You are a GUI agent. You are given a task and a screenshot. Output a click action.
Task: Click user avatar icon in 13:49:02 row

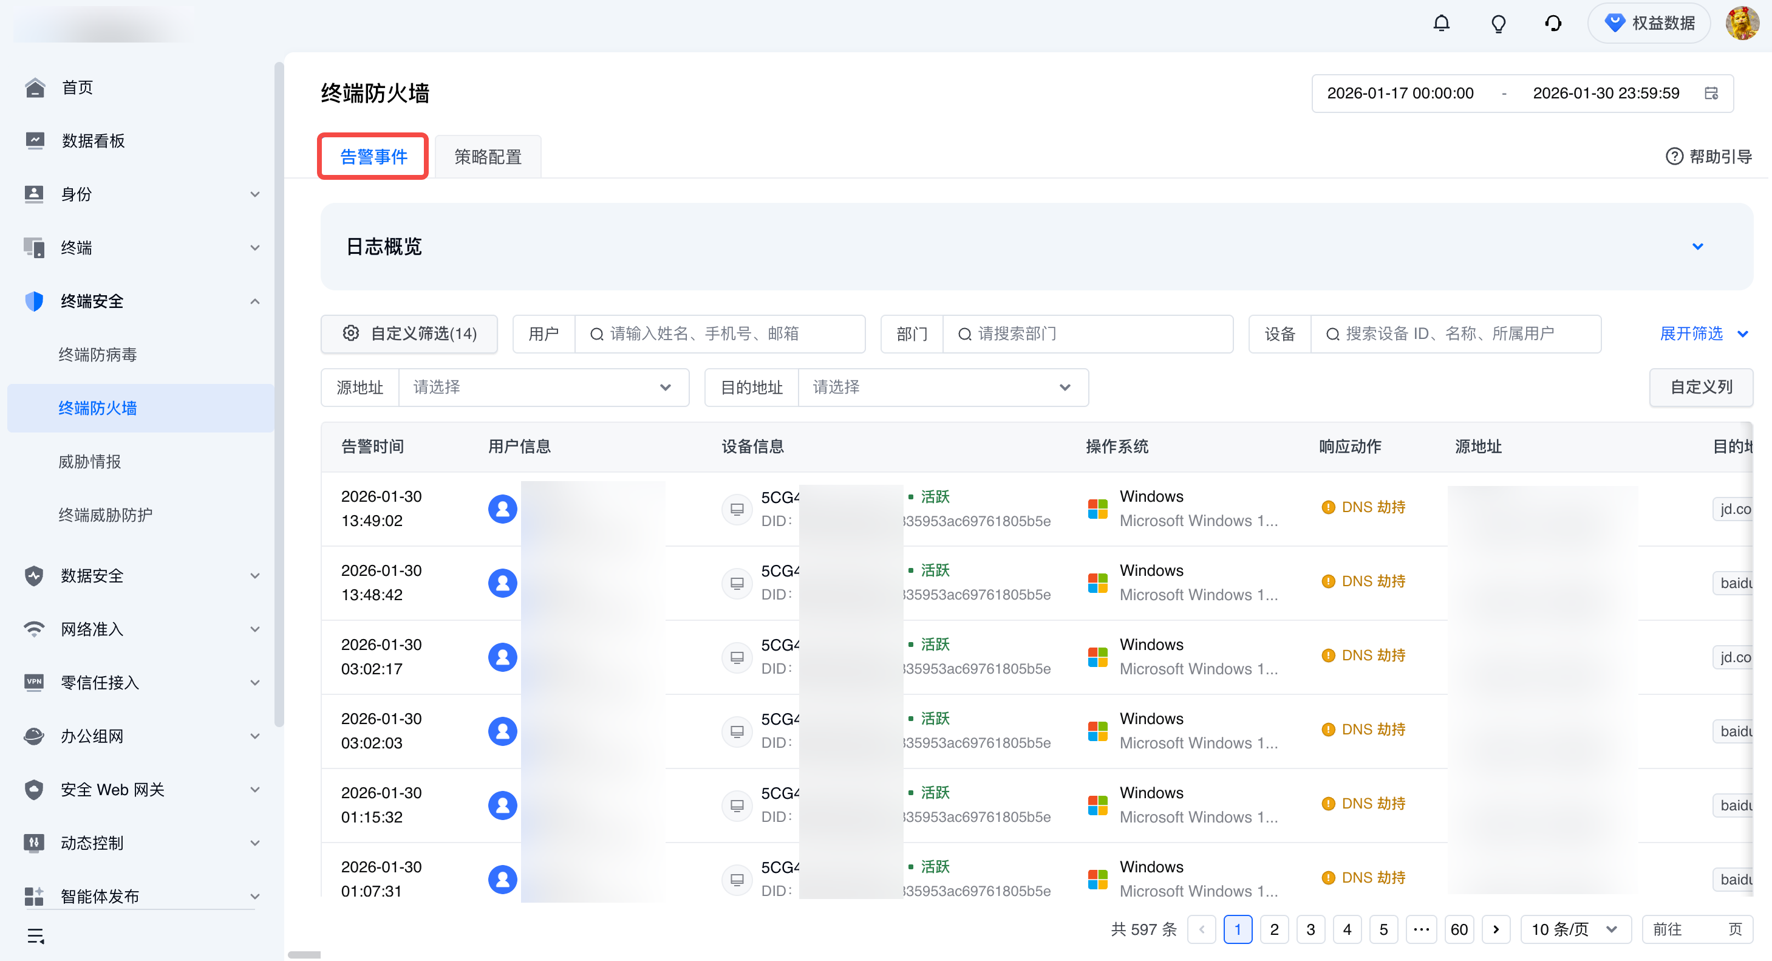pos(502,509)
